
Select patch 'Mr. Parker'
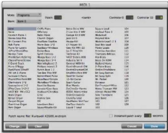pos(101,79)
